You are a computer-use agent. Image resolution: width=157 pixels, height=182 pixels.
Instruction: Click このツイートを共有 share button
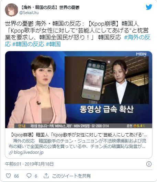click(x=71, y=176)
